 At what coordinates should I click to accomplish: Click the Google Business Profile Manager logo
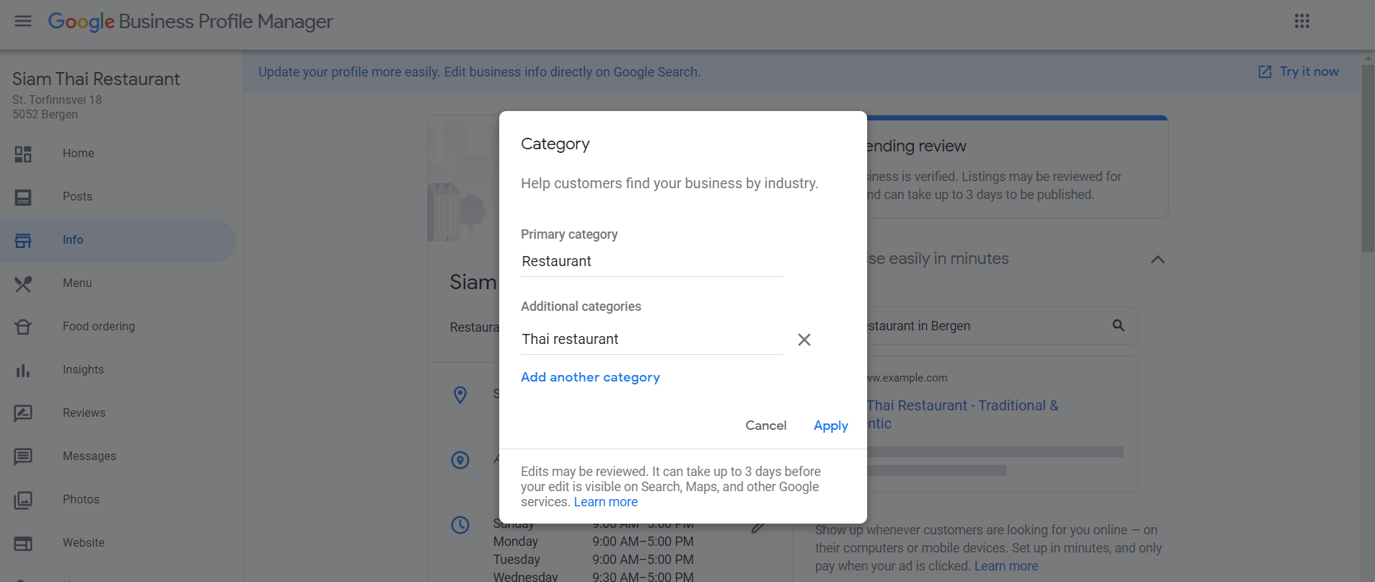190,22
